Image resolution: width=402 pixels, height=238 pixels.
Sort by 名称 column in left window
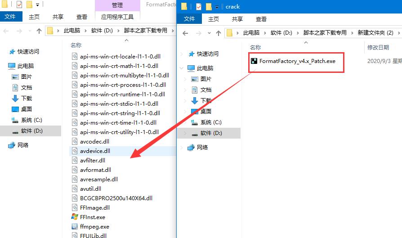(x=76, y=45)
